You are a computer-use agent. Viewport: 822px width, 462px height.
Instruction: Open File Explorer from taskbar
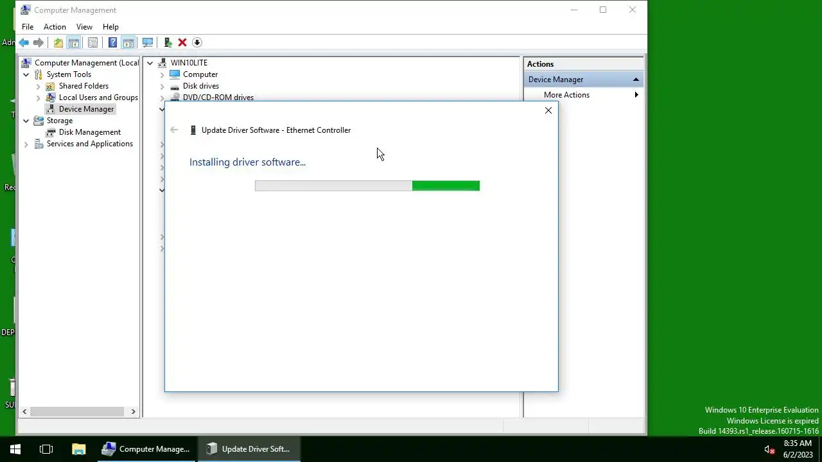point(78,449)
